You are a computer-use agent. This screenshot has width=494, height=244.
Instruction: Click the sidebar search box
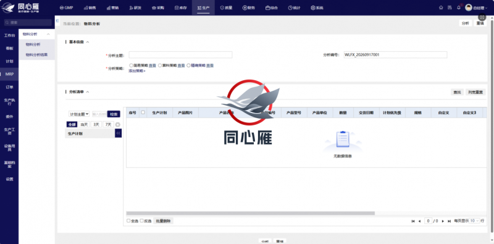(x=28, y=23)
